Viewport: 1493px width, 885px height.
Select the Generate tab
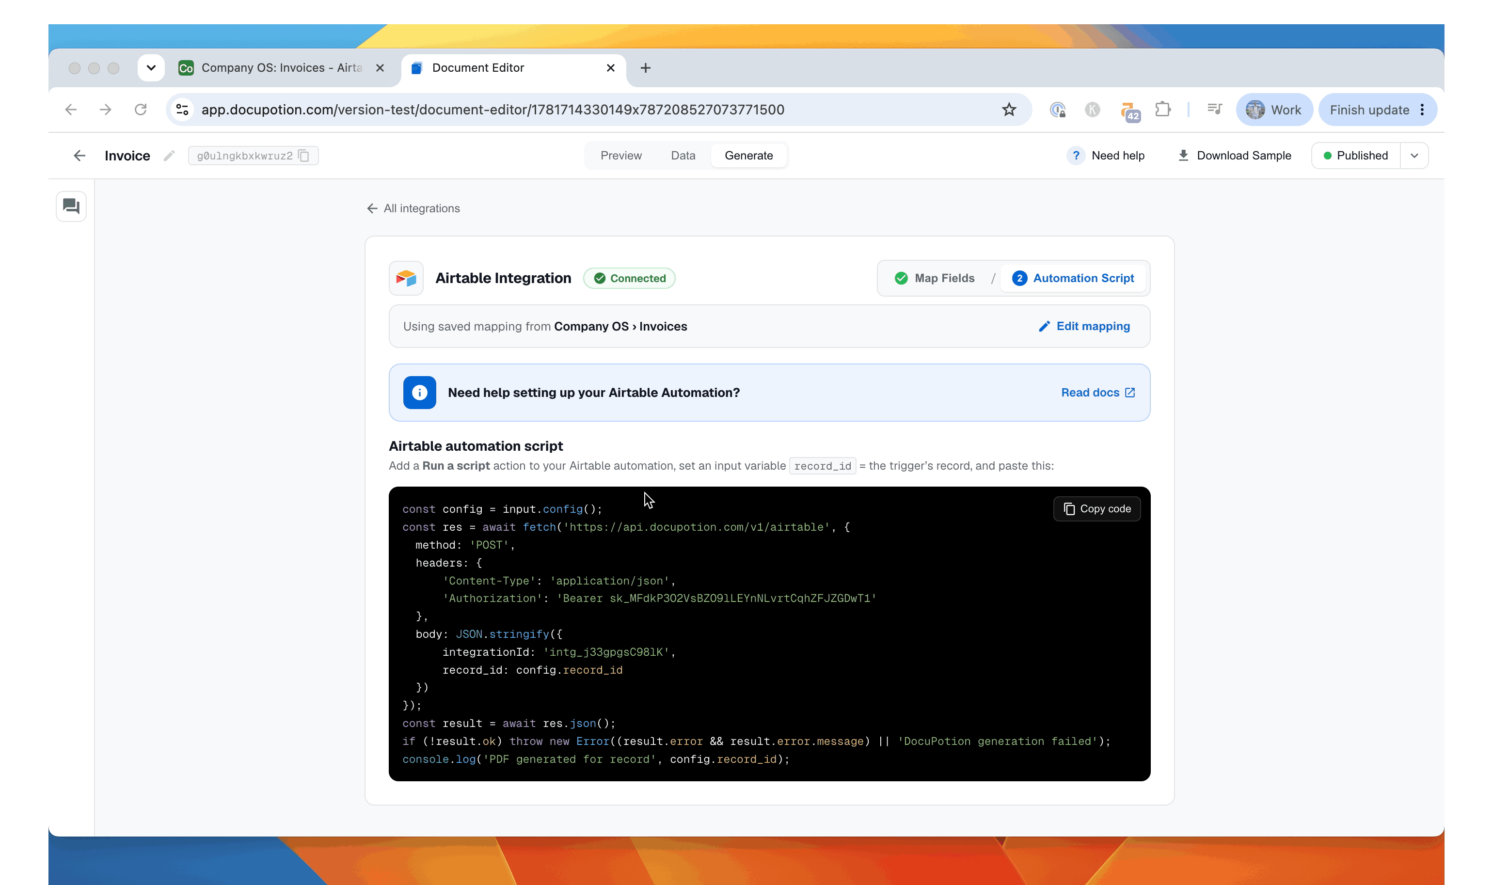(x=748, y=156)
